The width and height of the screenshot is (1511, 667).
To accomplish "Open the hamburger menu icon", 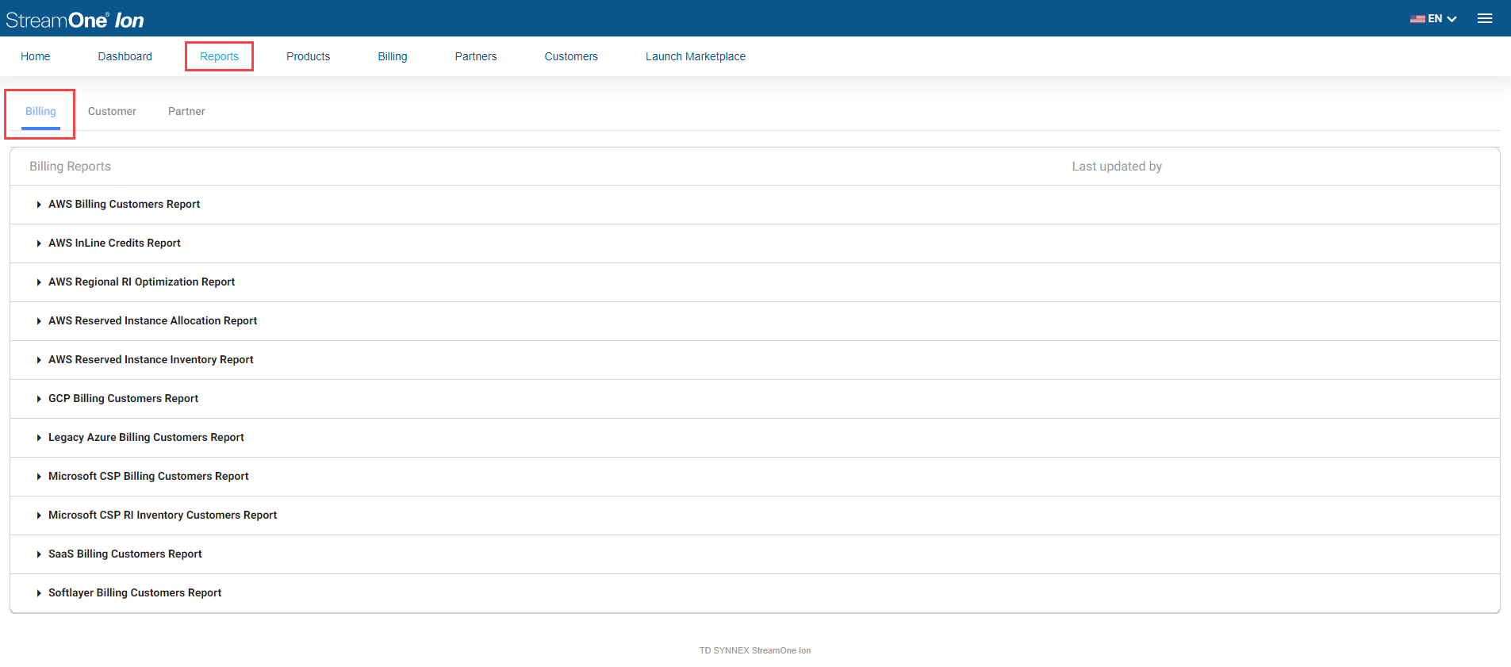I will (x=1485, y=18).
